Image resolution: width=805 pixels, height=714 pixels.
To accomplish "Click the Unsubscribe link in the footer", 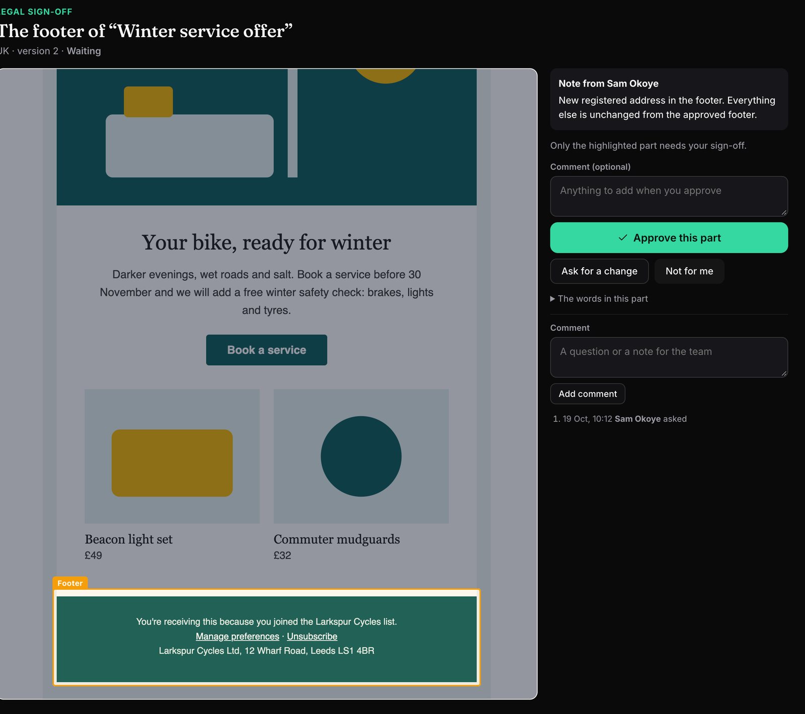I will [x=312, y=636].
